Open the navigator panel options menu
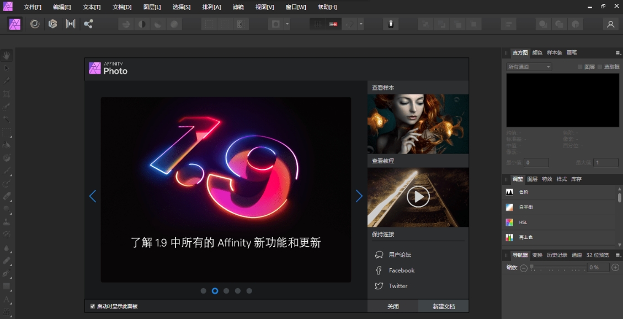The height and width of the screenshot is (319, 623). click(618, 255)
